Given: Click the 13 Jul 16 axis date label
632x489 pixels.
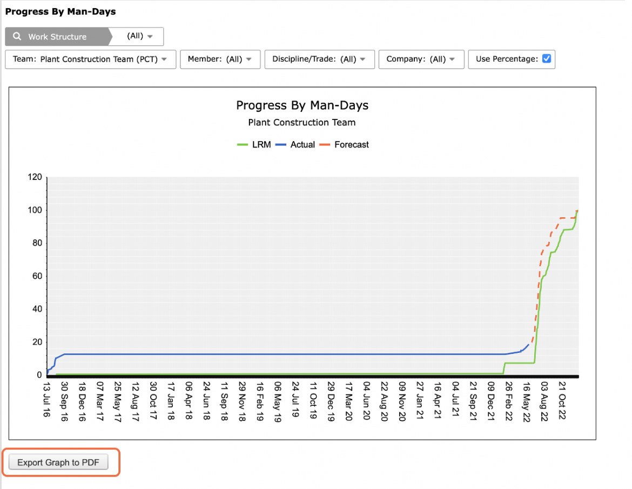Looking at the screenshot, I should coord(46,400).
